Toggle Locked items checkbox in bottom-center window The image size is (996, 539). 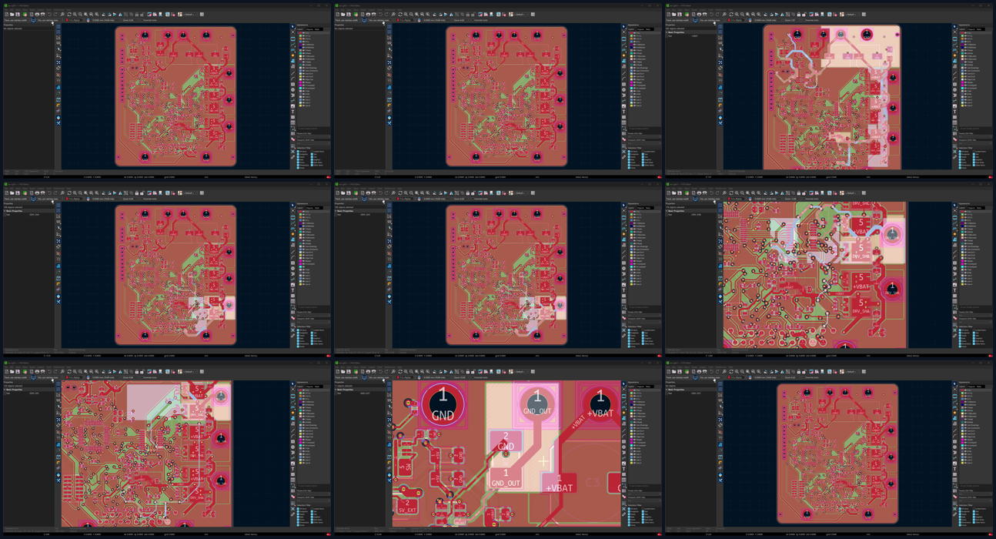642,509
